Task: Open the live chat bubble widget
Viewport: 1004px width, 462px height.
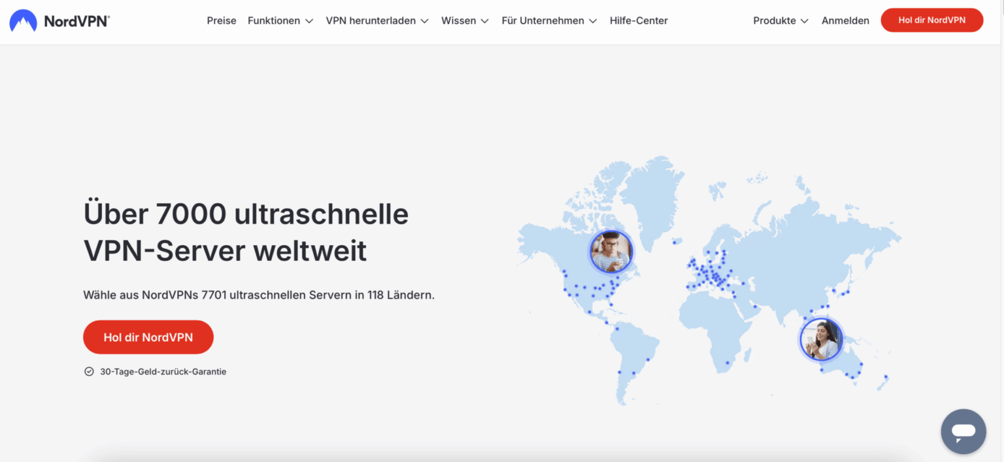Action: point(963,431)
